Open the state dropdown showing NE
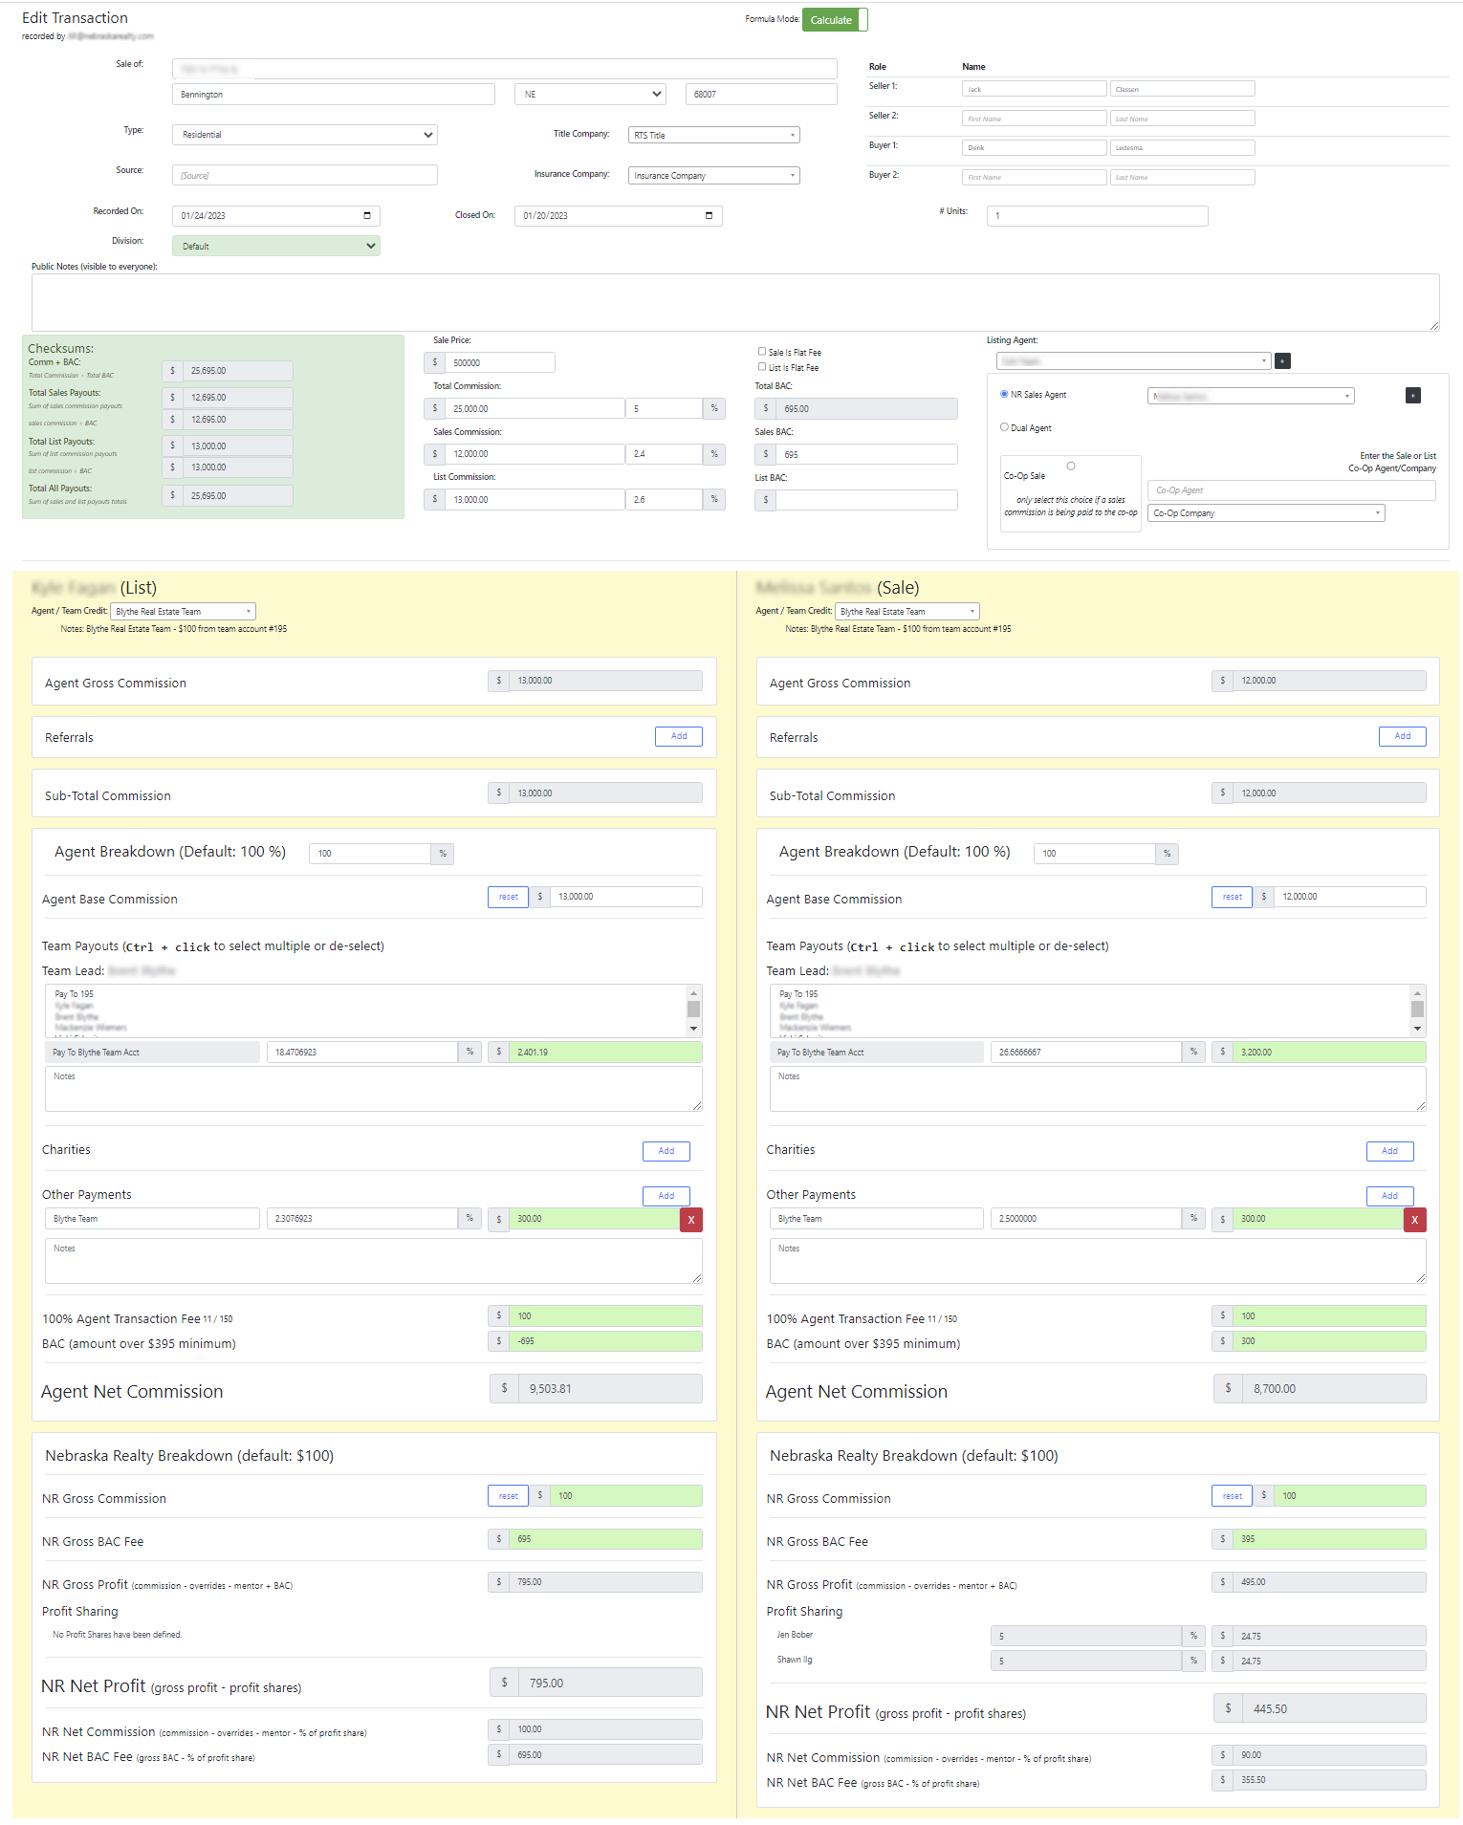1463x1825 pixels. tap(591, 95)
